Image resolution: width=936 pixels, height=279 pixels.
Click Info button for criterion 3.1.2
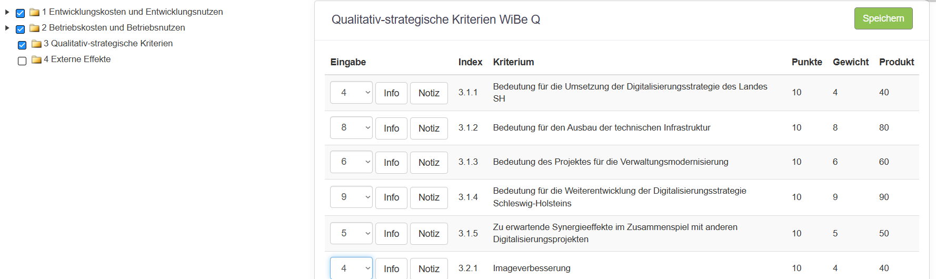391,128
